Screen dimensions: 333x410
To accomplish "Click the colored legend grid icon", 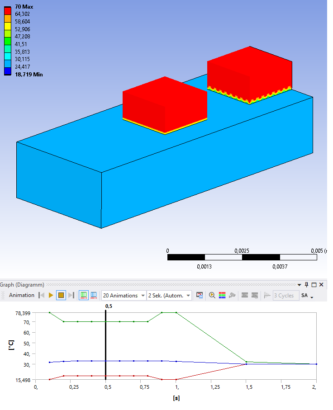I will click(222, 296).
